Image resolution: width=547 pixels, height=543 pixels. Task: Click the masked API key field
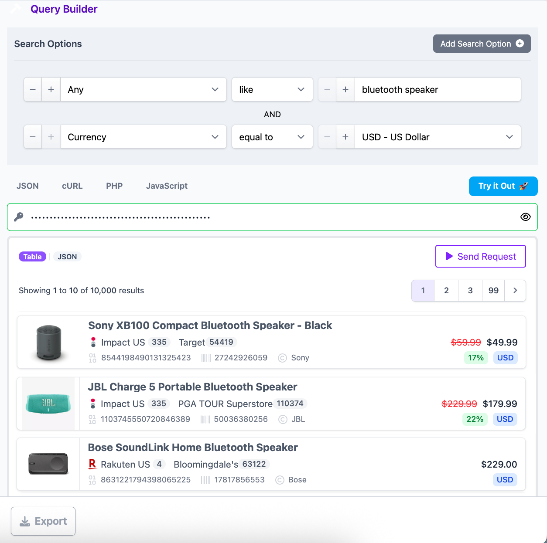pos(272,217)
